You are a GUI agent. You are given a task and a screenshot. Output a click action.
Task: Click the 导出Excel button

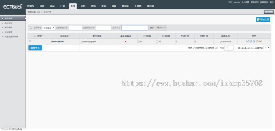162,28
